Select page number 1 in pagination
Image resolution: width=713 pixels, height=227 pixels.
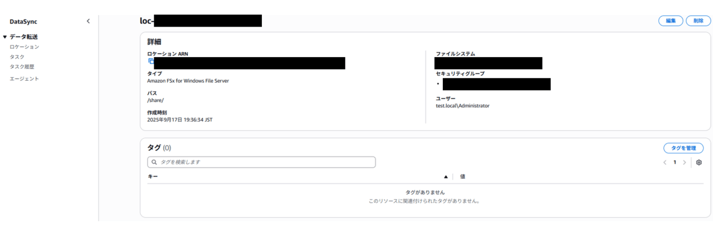point(675,163)
